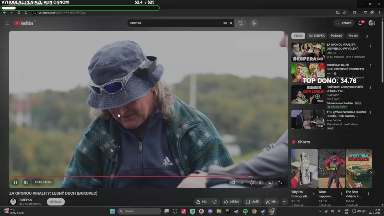Open more actions ellipsis under video
This screenshot has height=216, width=384.
(x=284, y=202)
